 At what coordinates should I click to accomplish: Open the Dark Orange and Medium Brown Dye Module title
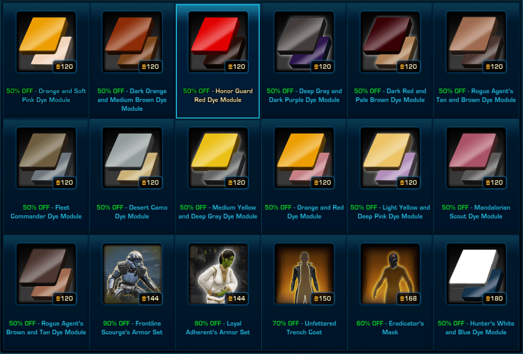[x=132, y=100]
